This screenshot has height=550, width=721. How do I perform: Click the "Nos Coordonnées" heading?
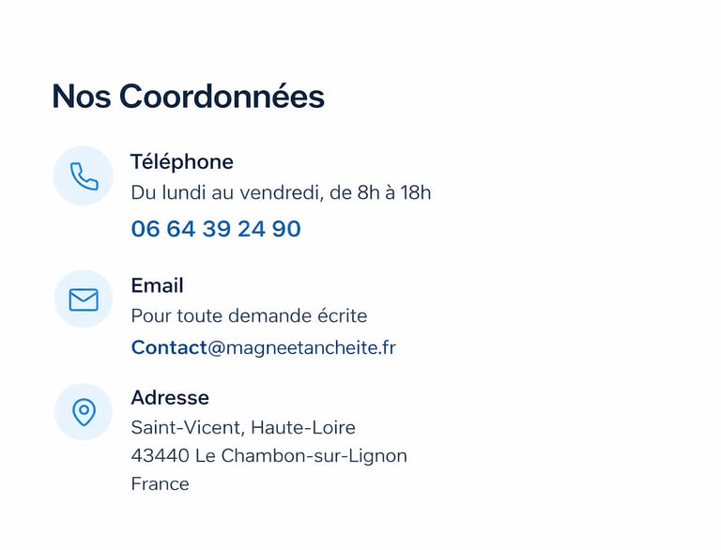188,96
